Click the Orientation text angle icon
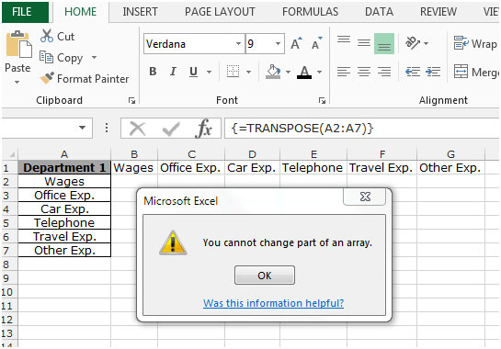Viewport: 501px width, 349px height. pos(413,43)
